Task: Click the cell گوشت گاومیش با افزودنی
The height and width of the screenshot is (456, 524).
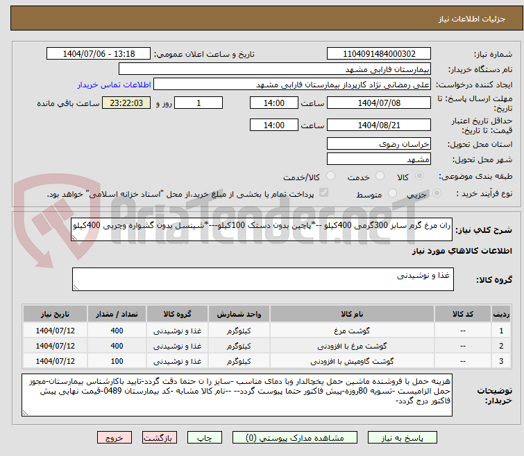Action: pyautogui.click(x=352, y=361)
